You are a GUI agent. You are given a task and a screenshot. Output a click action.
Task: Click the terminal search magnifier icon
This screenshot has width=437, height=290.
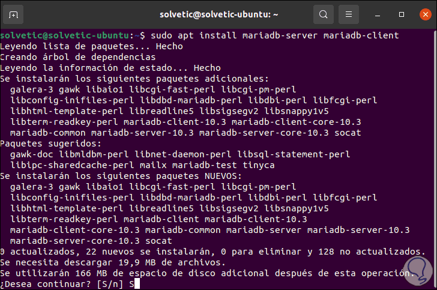pyautogui.click(x=324, y=14)
